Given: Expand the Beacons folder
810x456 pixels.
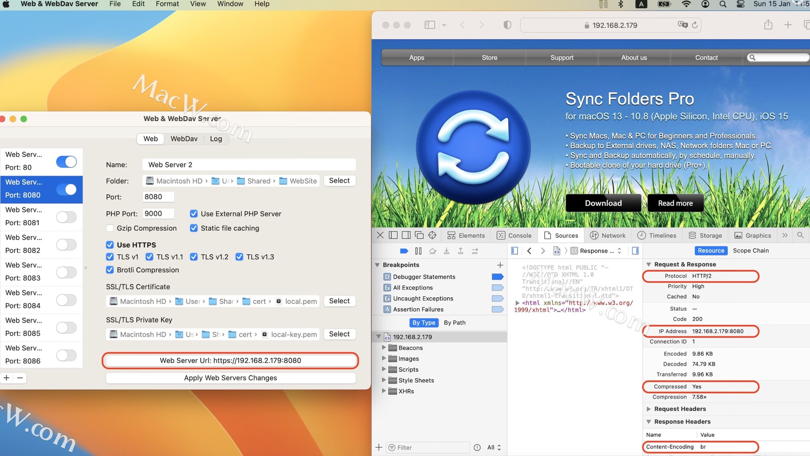Looking at the screenshot, I should (x=384, y=347).
